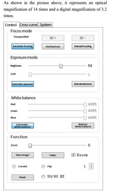
Task: Toggle the 50/60 HZ radio option
Action: pyautogui.click(x=43, y=176)
